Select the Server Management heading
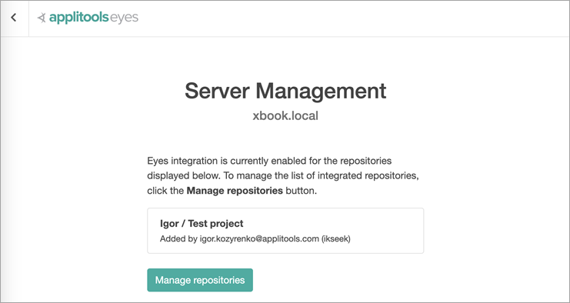570x303 pixels. click(x=285, y=91)
